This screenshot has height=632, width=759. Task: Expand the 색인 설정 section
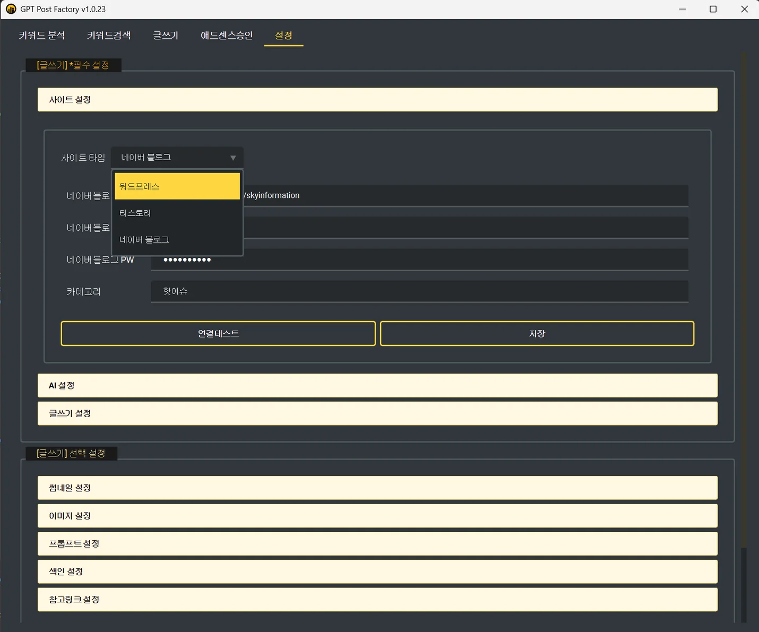377,572
